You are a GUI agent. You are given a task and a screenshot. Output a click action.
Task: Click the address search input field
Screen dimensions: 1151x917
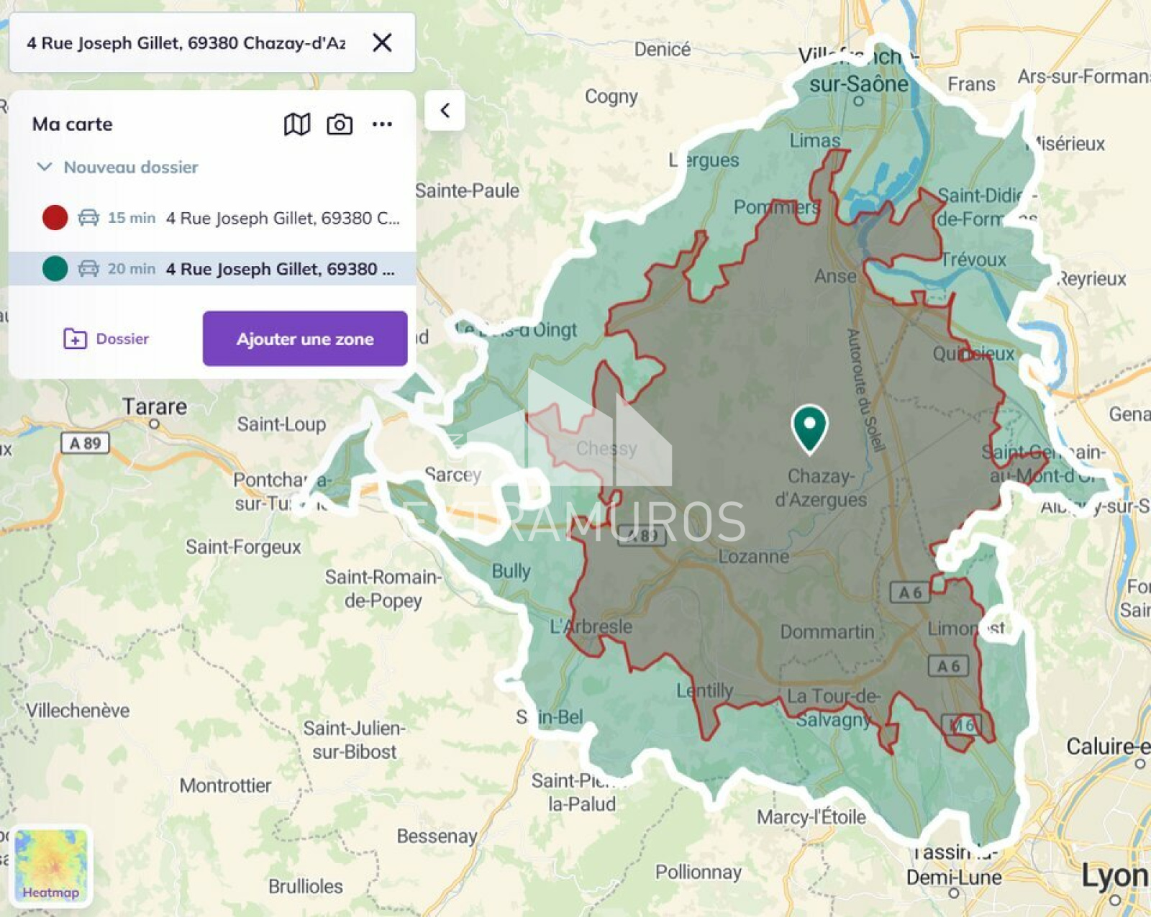point(187,42)
